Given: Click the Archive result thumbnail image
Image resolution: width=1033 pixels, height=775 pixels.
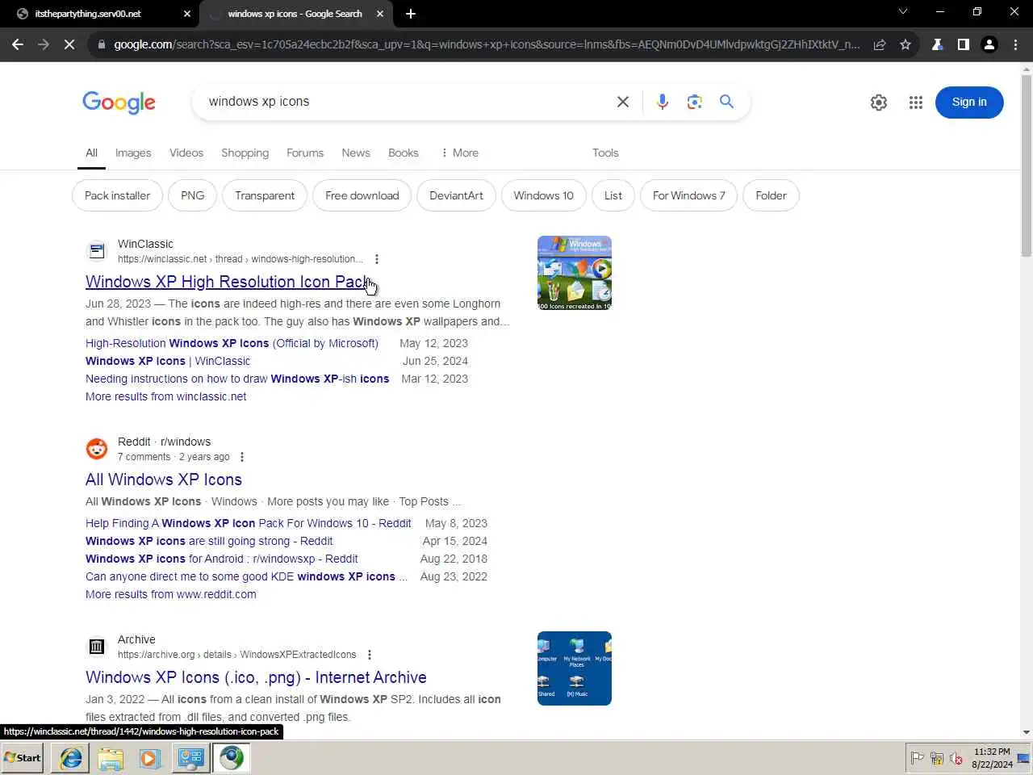Looking at the screenshot, I should click(x=575, y=668).
